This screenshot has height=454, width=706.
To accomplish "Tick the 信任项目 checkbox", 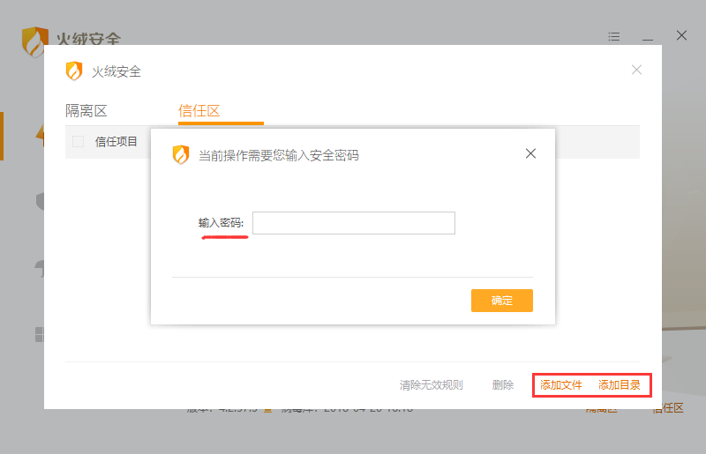I will (78, 141).
